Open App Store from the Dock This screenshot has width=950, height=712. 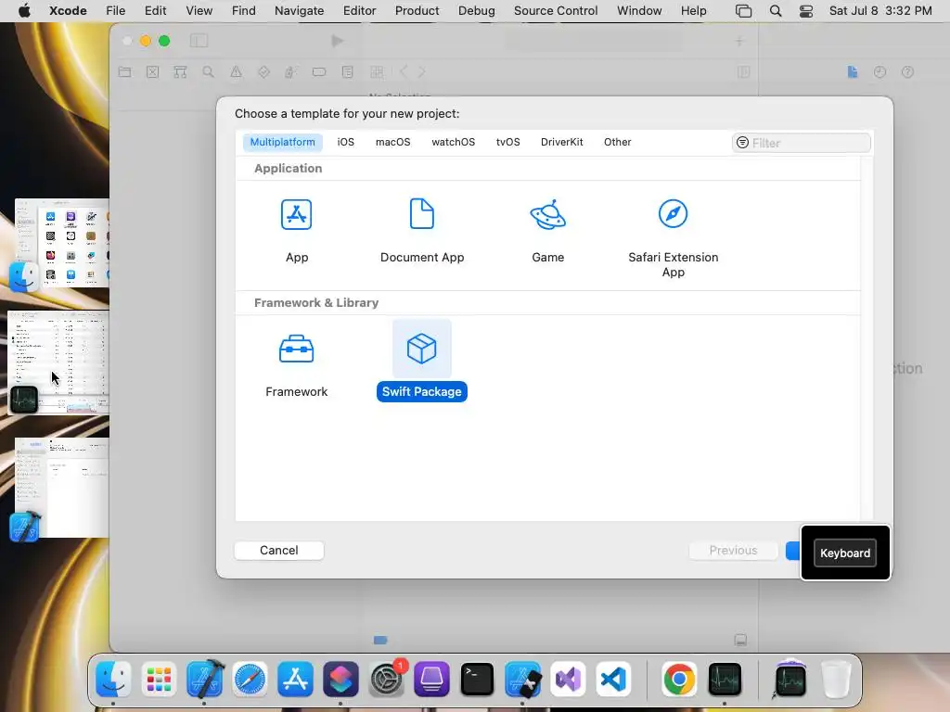[x=295, y=679]
